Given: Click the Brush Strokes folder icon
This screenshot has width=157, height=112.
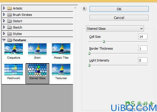Looking at the screenshot, I should tap(10, 14).
